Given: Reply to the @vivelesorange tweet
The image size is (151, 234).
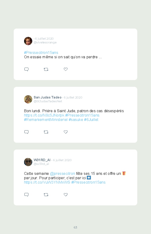Looking at the screenshot, I should [x=26, y=69].
